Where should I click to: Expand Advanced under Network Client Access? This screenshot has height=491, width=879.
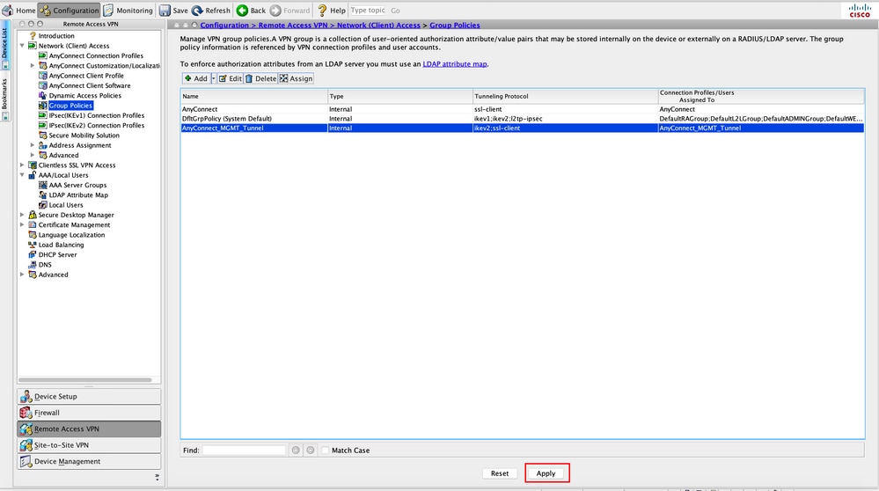[33, 155]
